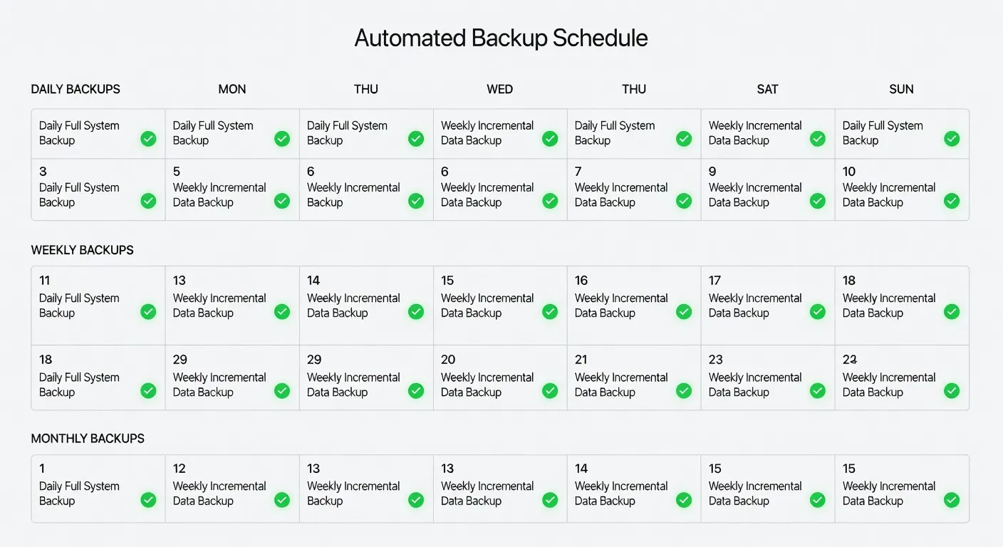Click the Automated Backup Schedule title
Viewport: 1003px width, 547px height.
tap(501, 38)
